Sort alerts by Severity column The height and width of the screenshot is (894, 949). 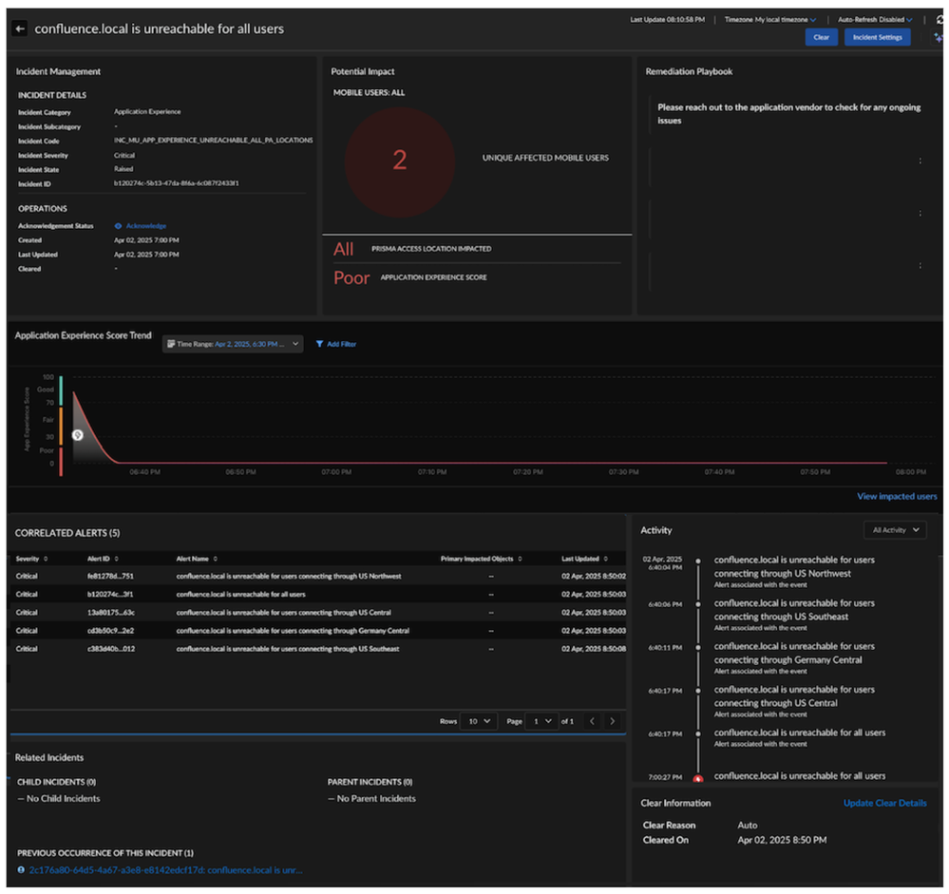pyautogui.click(x=46, y=559)
